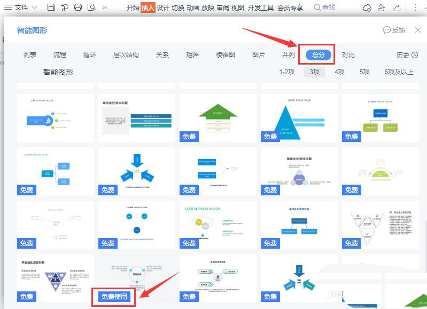Viewport: 427px width, 309px height.
Task: Switch to the 插入 ribbon tab
Action: coord(148,7)
